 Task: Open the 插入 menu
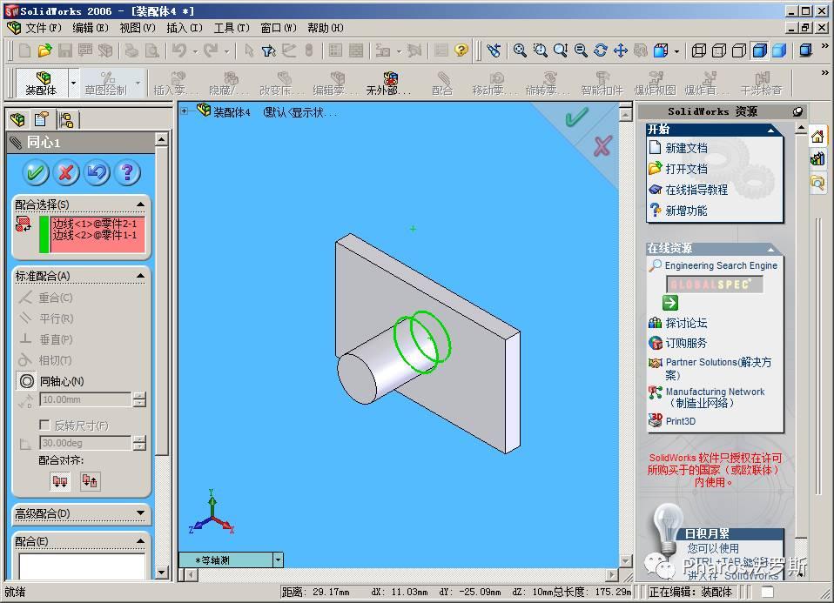point(184,28)
